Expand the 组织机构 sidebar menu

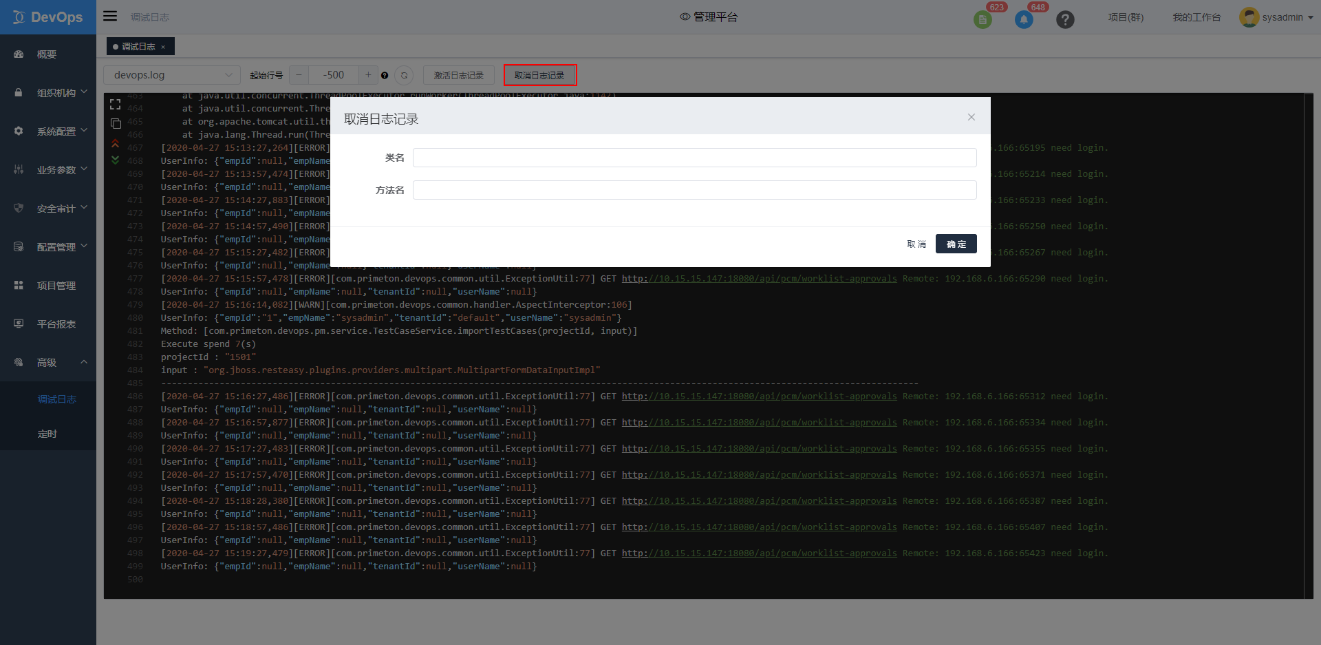[84, 92]
